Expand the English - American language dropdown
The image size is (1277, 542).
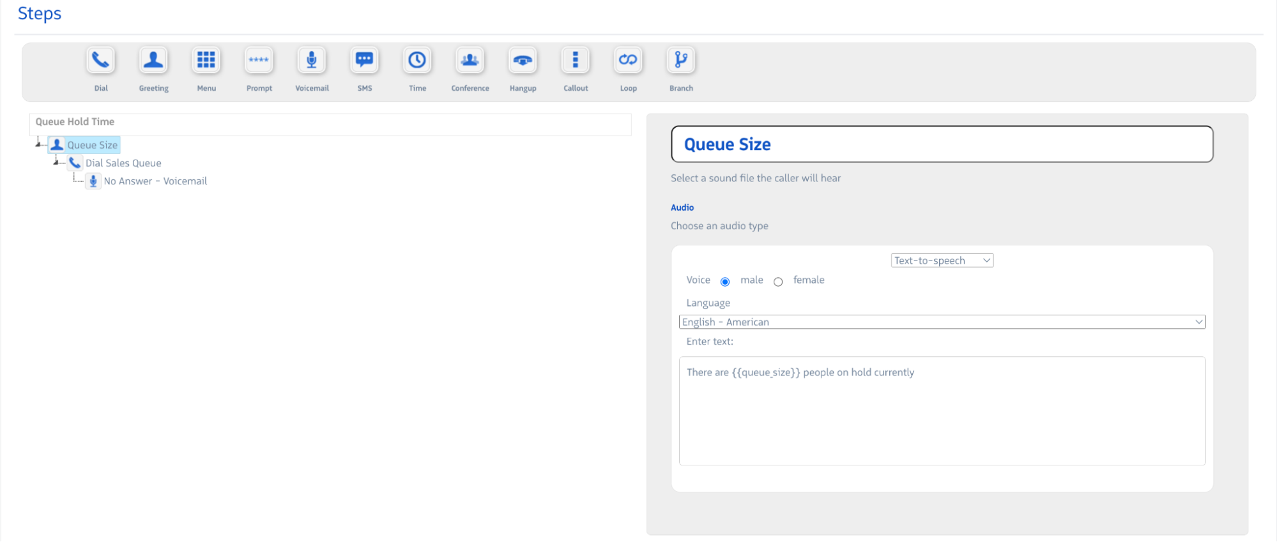(942, 322)
